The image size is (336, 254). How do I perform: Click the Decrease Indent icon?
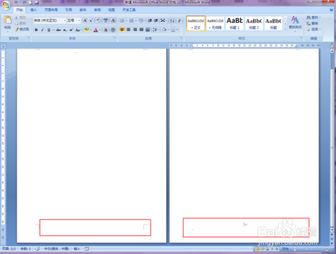[150, 21]
